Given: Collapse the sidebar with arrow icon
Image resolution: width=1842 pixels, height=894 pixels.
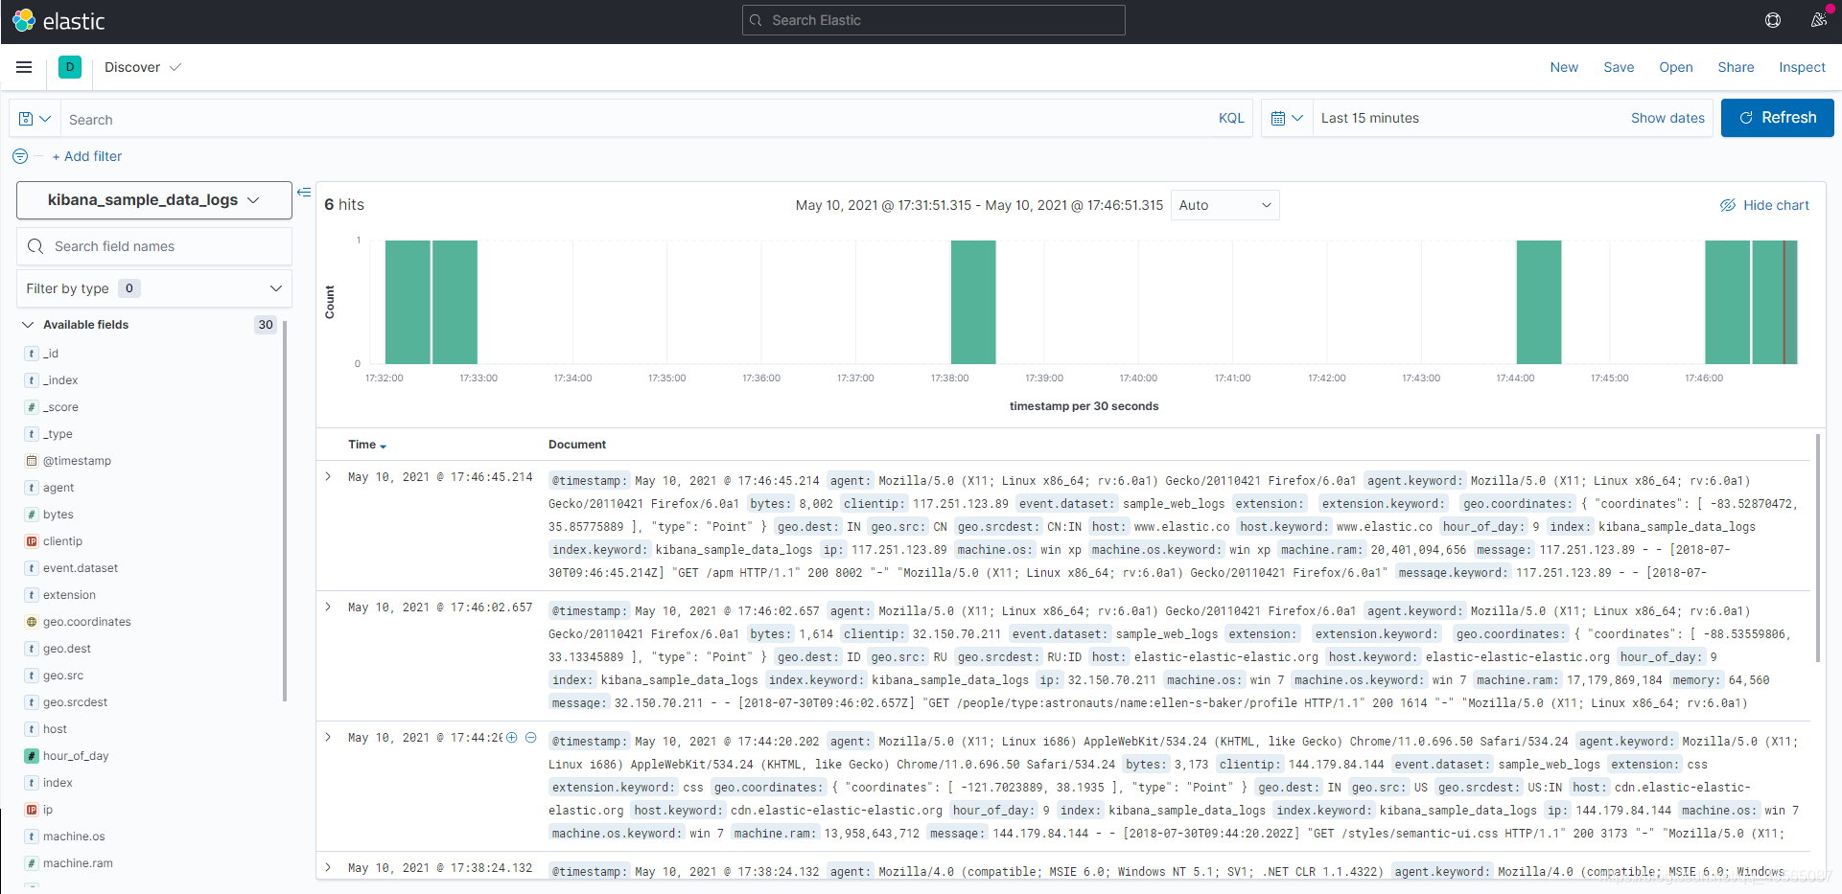Looking at the screenshot, I should [304, 193].
